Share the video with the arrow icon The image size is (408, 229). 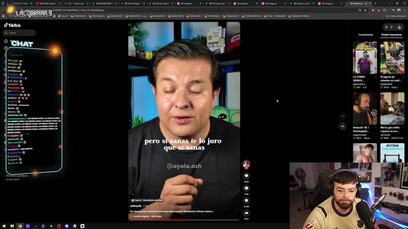pyautogui.click(x=246, y=213)
